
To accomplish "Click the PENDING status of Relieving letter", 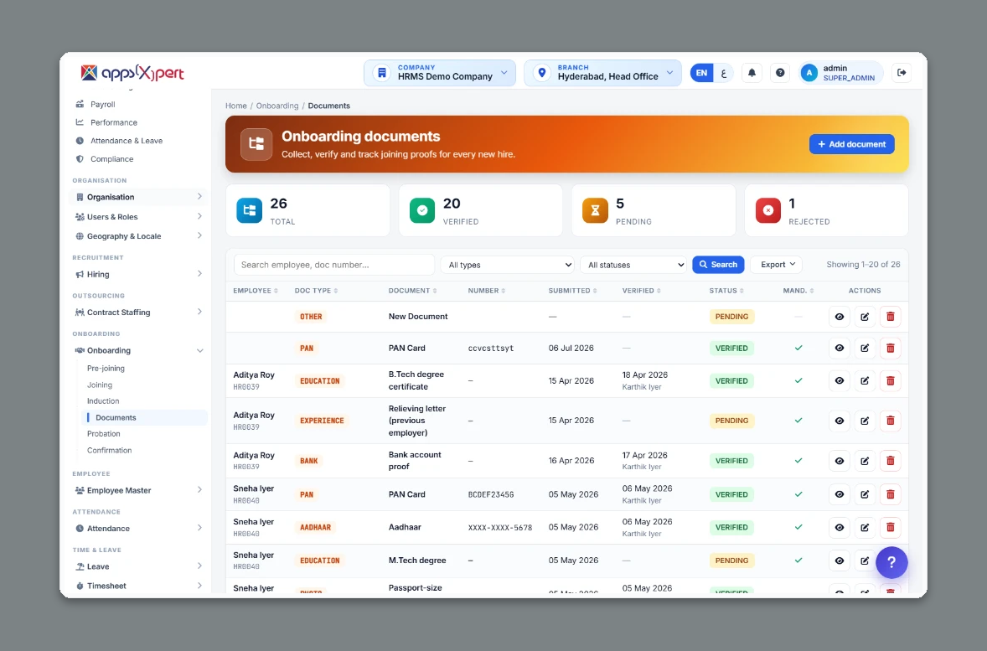I will (731, 421).
